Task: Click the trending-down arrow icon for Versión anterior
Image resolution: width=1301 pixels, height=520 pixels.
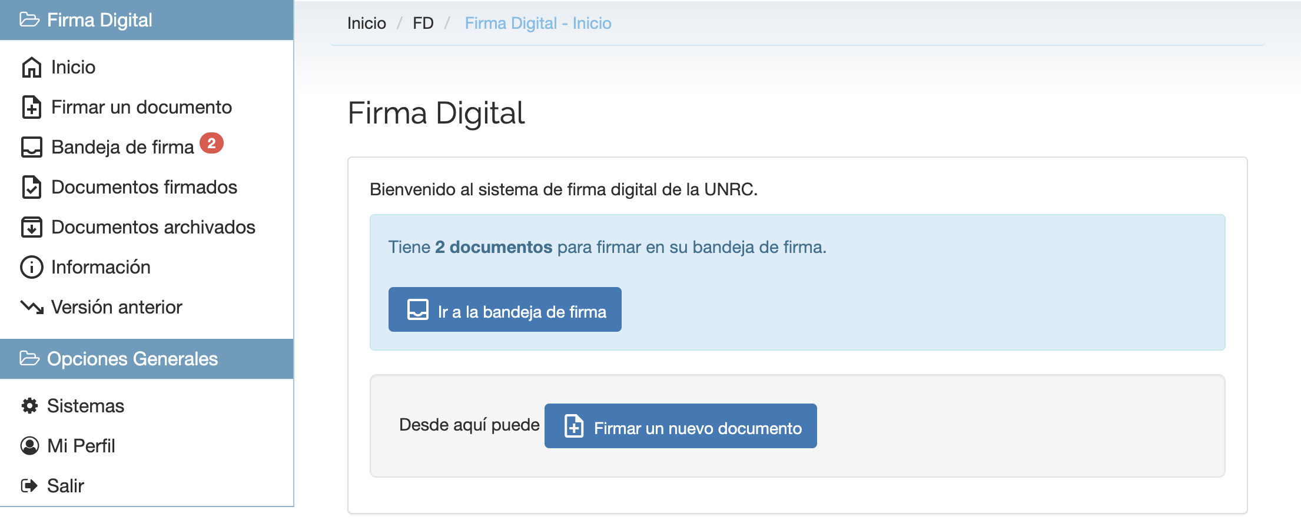Action: click(31, 307)
